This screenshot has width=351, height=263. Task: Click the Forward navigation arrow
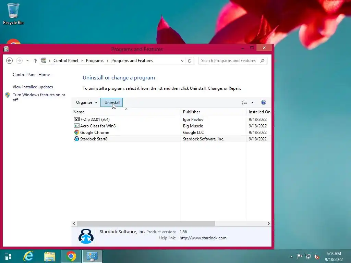coord(19,61)
